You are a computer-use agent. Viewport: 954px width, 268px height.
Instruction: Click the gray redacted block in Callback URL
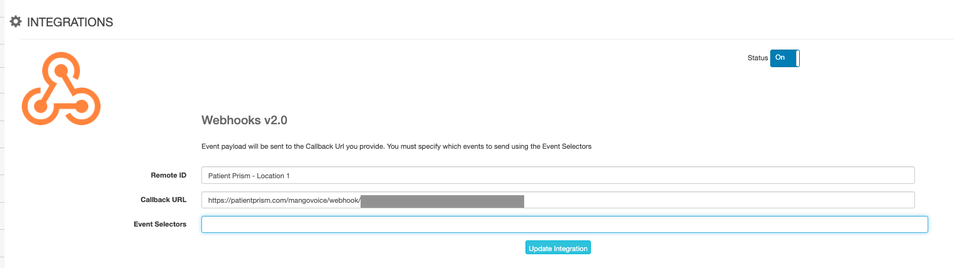click(x=442, y=201)
